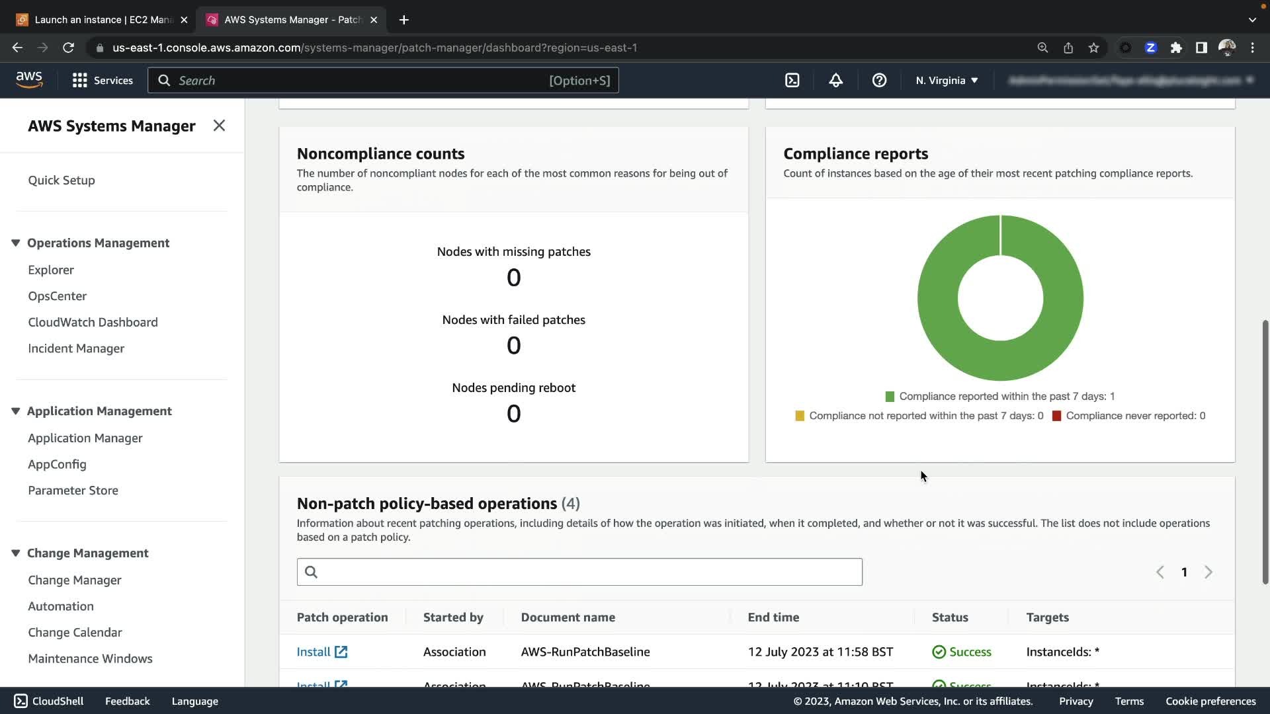Click the notifications bell icon
1270x714 pixels.
[835, 81]
